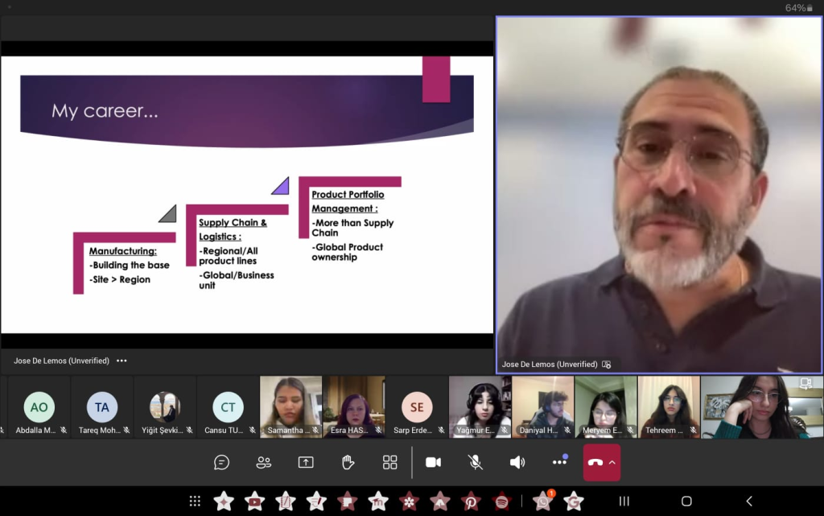Click the share screen icon

tap(306, 462)
